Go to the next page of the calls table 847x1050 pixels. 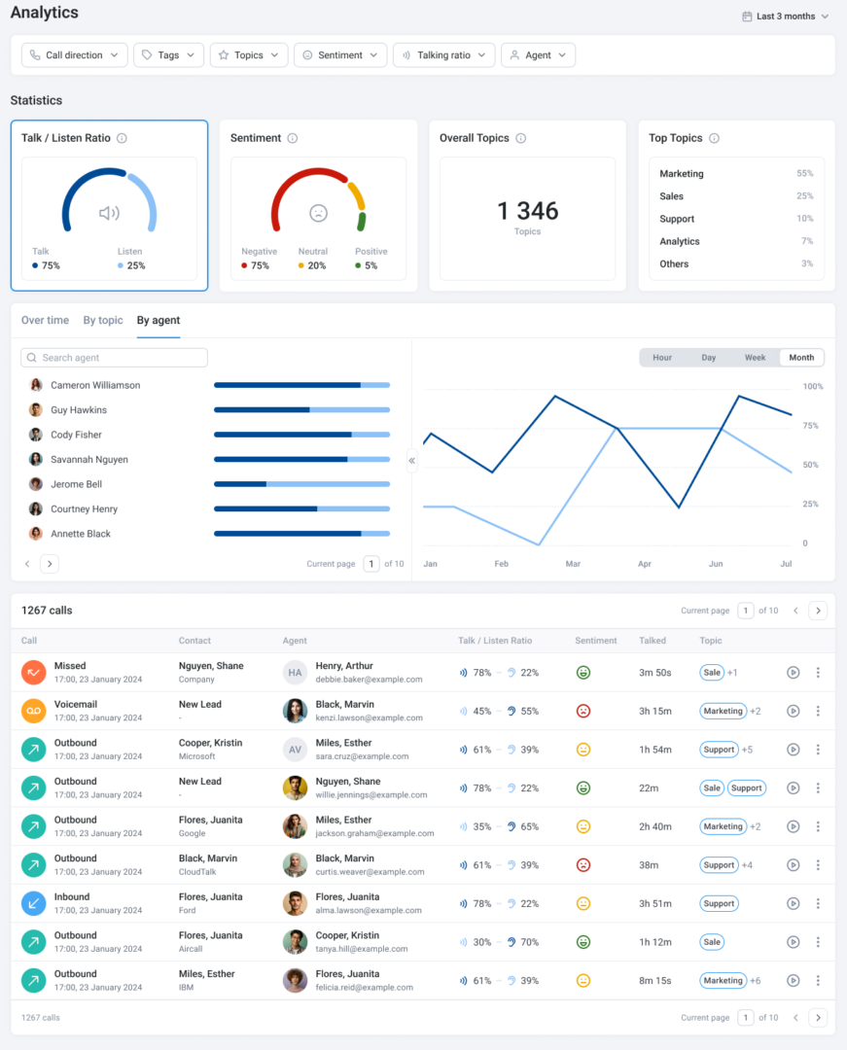point(818,610)
